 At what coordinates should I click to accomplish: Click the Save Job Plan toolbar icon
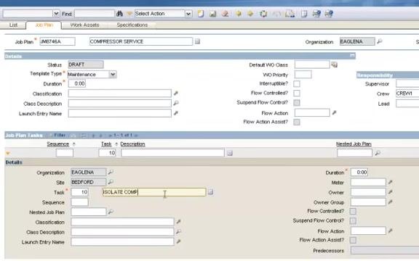[x=212, y=14]
